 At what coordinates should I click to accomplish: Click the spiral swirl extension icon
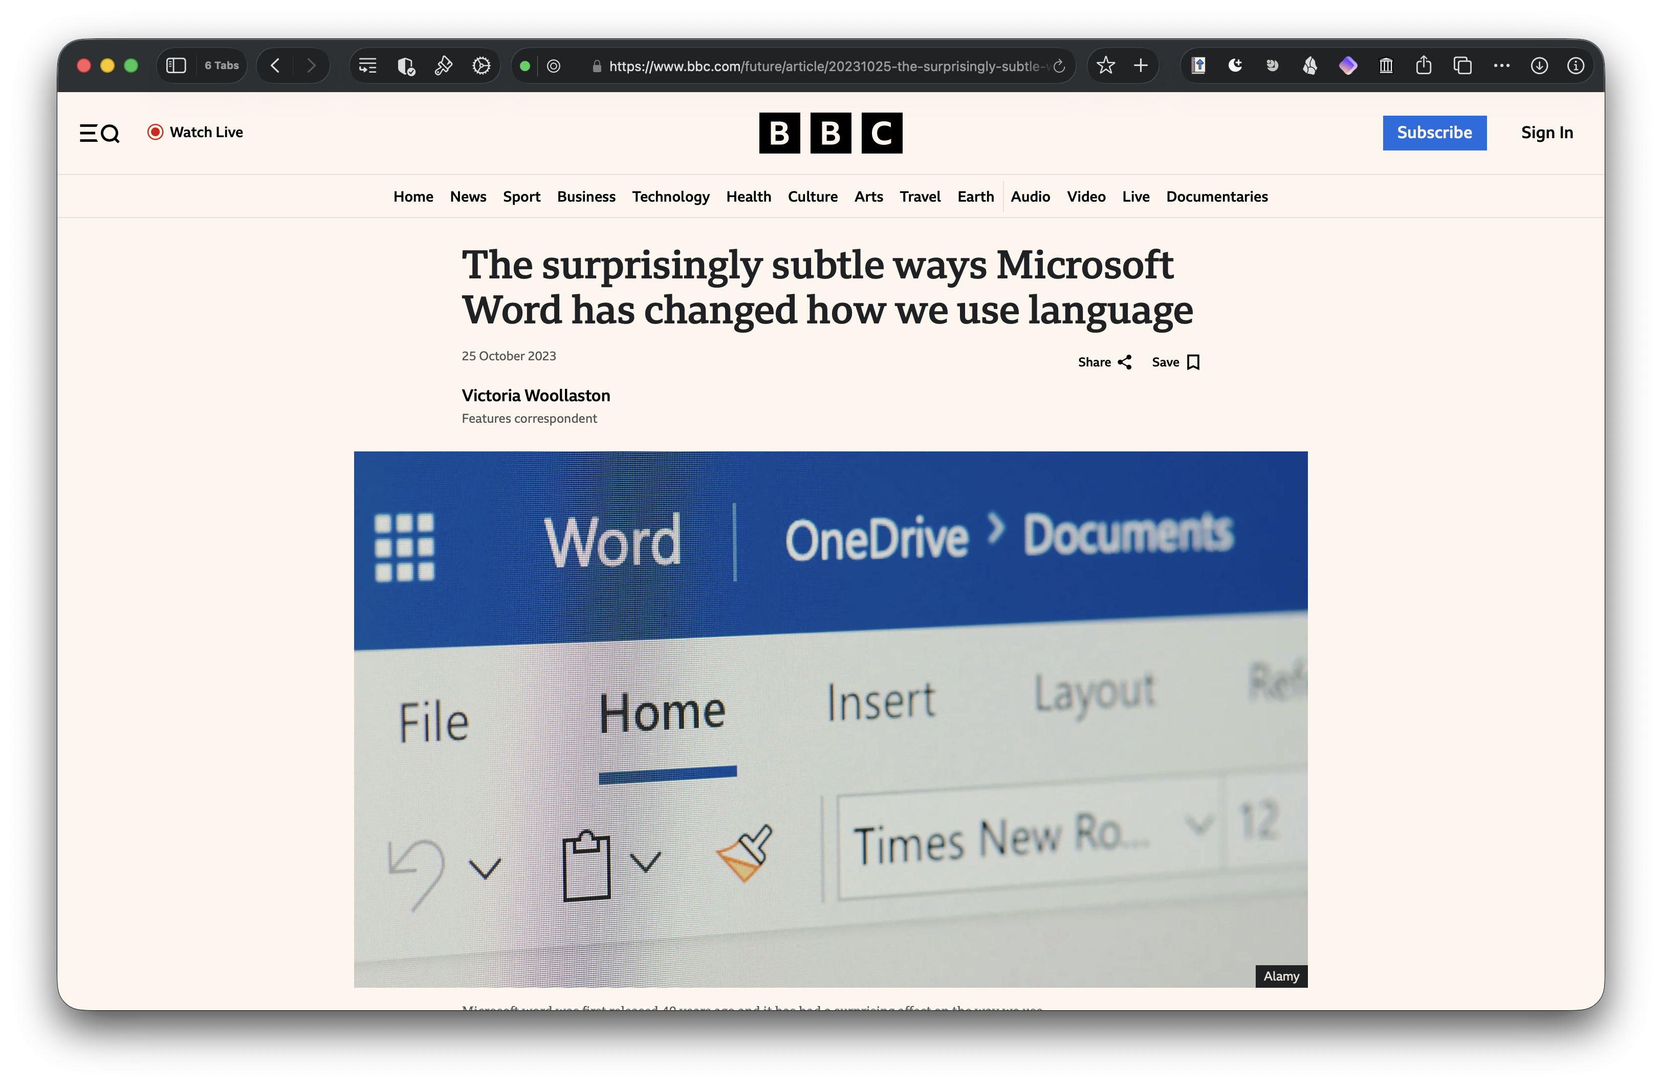(x=1272, y=66)
